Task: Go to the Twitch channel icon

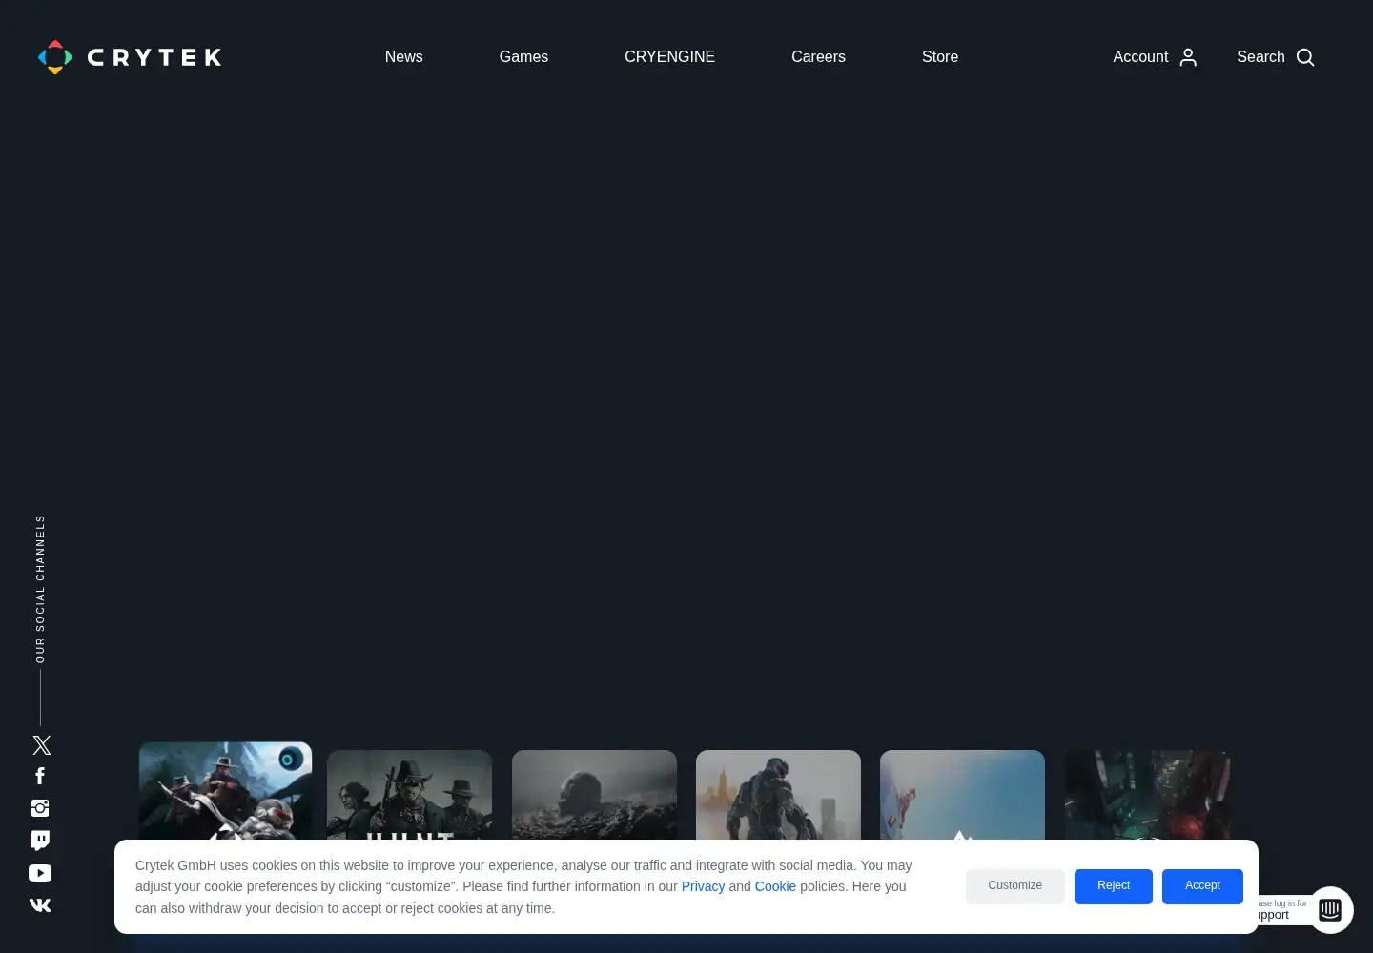Action: point(40,841)
